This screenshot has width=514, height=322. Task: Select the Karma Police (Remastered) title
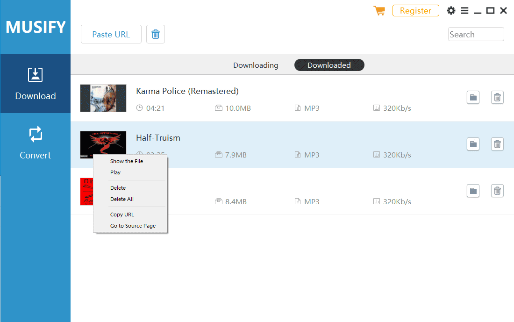click(187, 91)
